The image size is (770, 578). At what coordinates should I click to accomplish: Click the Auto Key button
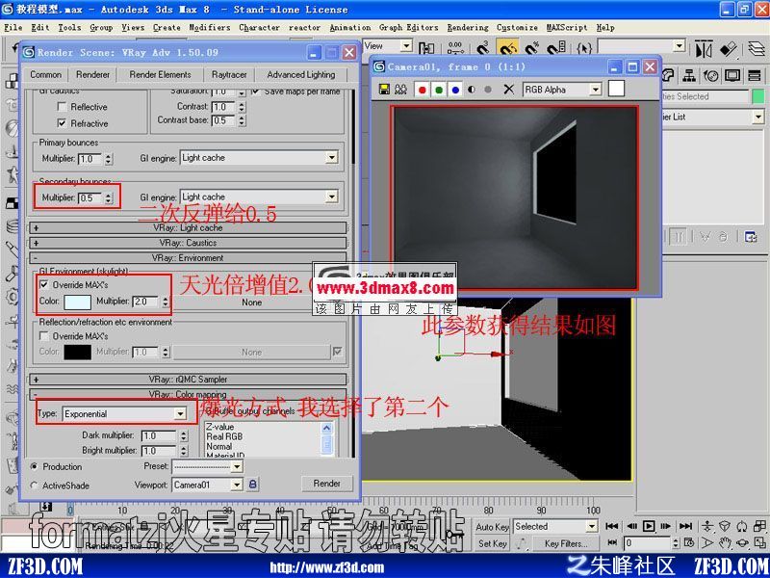pyautogui.click(x=492, y=527)
